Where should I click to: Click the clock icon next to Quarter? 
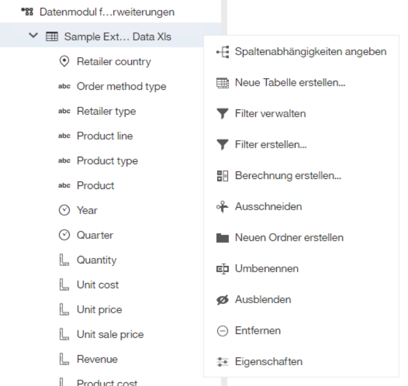click(64, 235)
